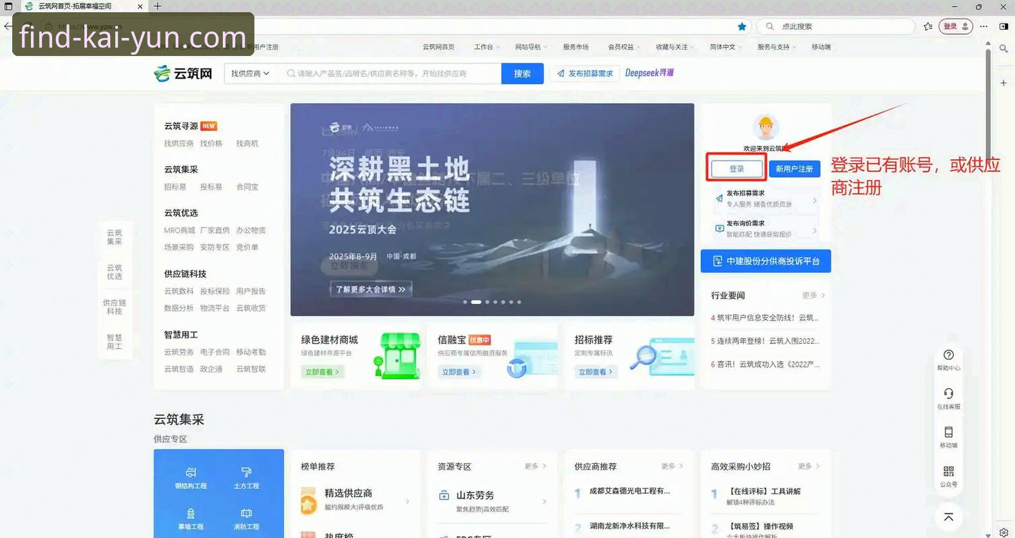Open the 在线客服 headset icon
Screen dimensions: 1015x538
coord(949,393)
